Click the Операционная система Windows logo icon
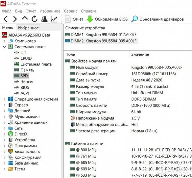Viewport: 192px width, 178px height. pyautogui.click(x=11, y=99)
